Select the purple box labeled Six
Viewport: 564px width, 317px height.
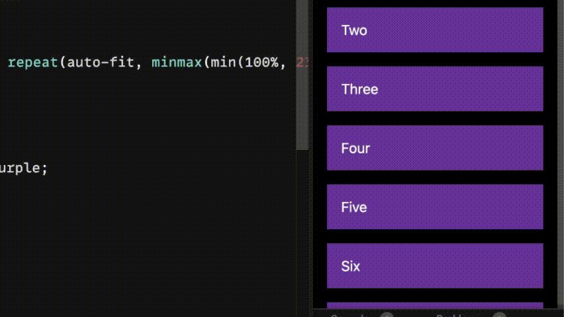pyautogui.click(x=435, y=265)
